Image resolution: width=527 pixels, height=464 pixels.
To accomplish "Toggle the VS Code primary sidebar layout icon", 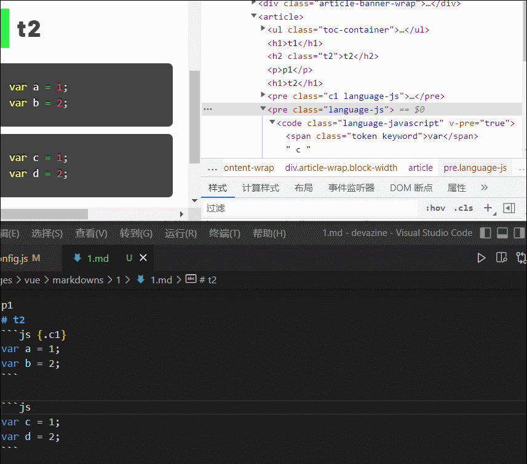I will 485,233.
